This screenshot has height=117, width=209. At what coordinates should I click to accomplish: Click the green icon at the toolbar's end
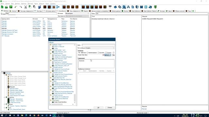coord(155,7)
